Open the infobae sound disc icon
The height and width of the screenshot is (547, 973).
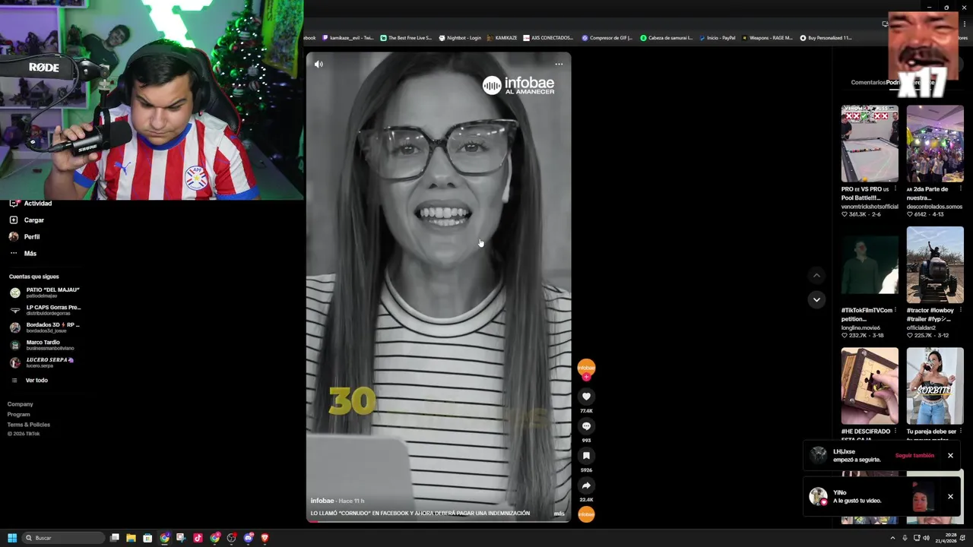click(586, 514)
